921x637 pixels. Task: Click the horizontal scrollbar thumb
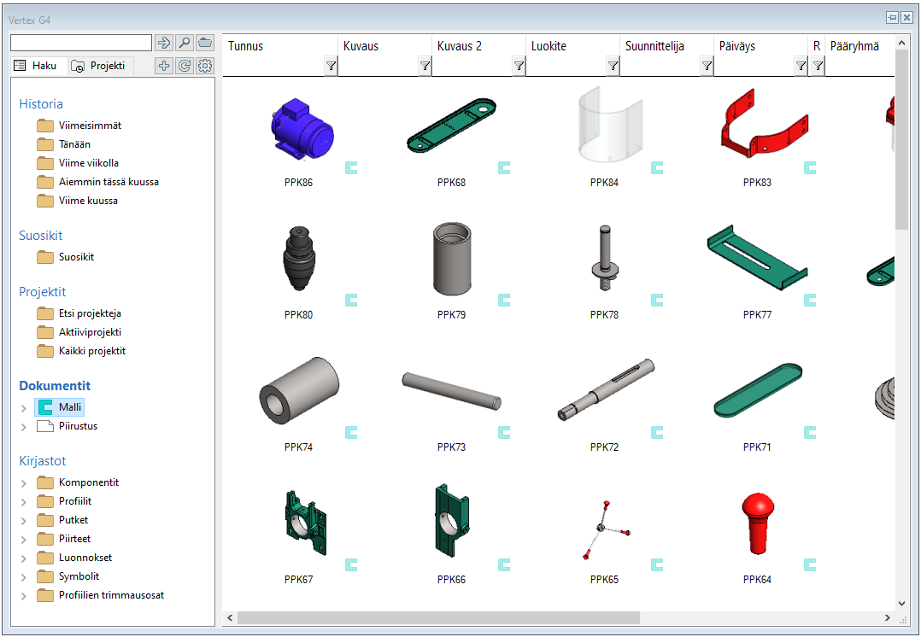point(438,617)
